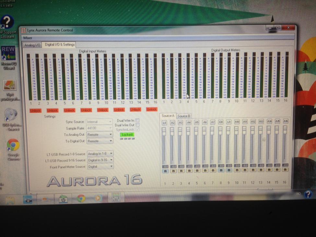
Task: Toggle the mute button on channel 8
Action: click(221, 171)
